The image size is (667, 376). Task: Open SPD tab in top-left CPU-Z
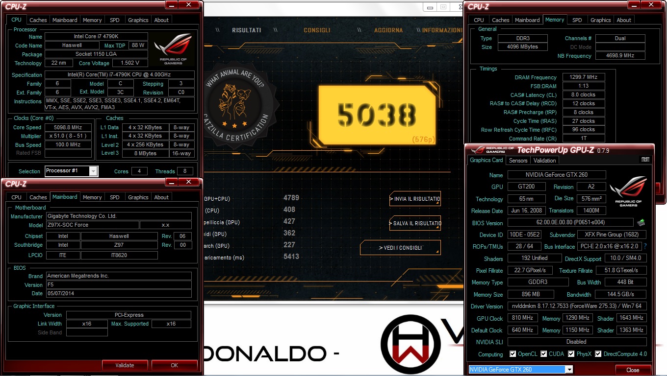tap(115, 20)
